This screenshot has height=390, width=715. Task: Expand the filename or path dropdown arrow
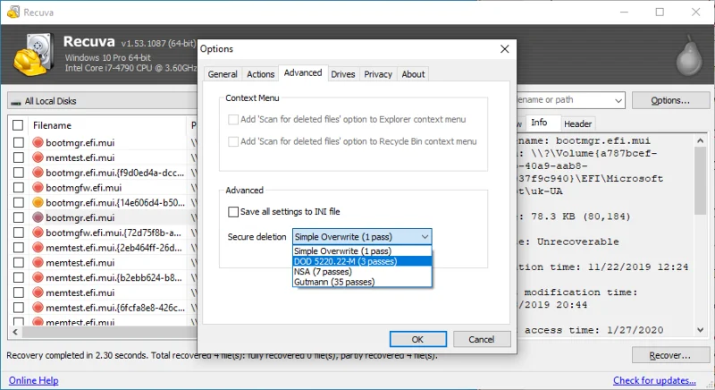tap(618, 100)
